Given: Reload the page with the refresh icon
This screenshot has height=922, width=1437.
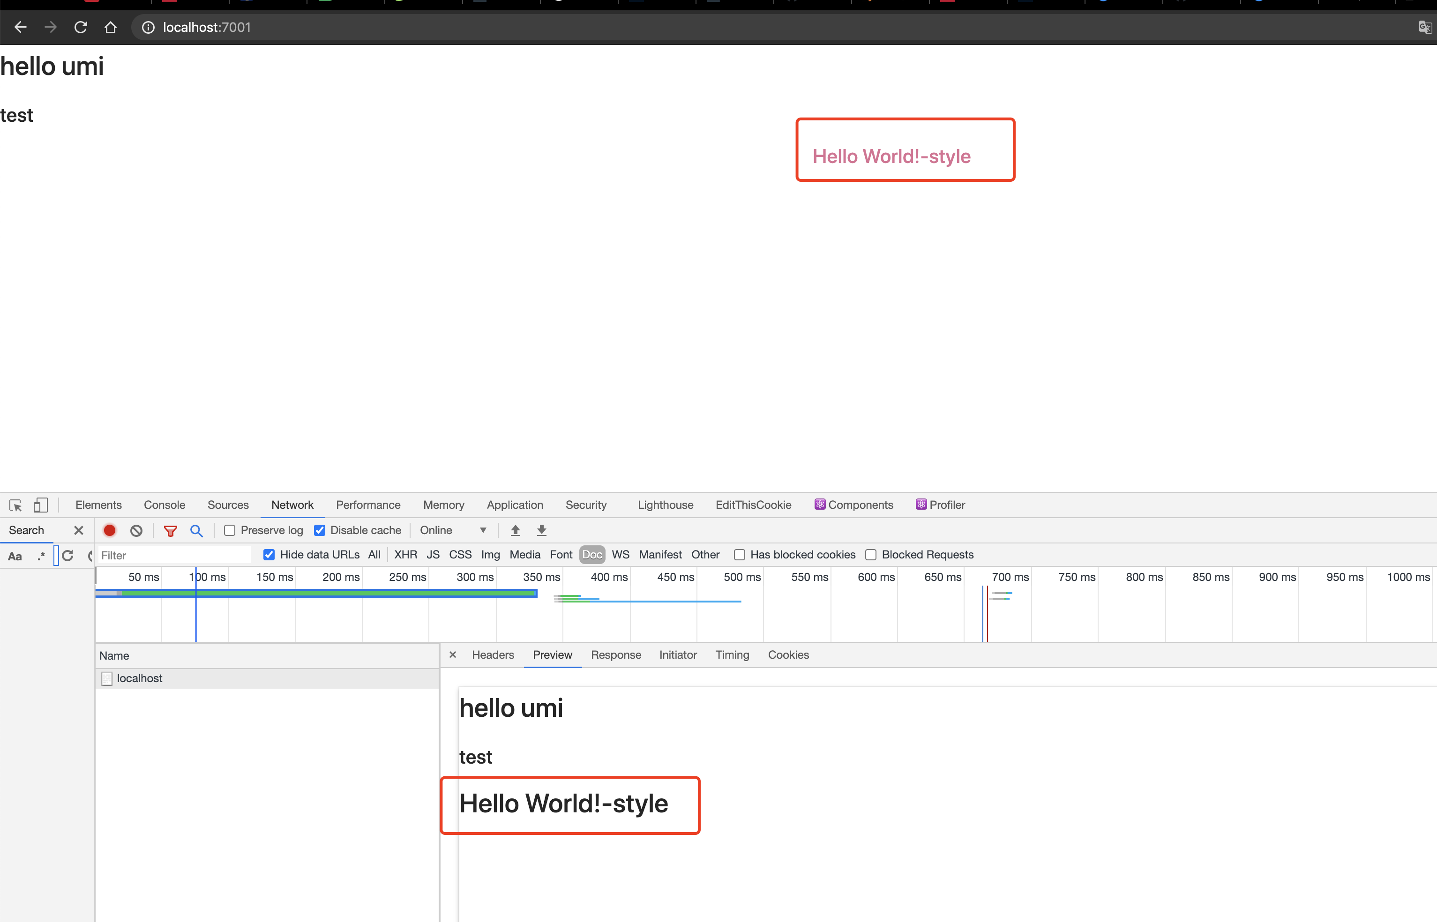Looking at the screenshot, I should tap(80, 27).
